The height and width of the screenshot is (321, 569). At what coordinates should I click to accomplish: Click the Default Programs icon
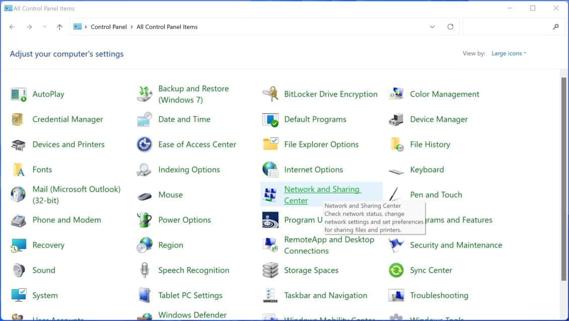270,119
